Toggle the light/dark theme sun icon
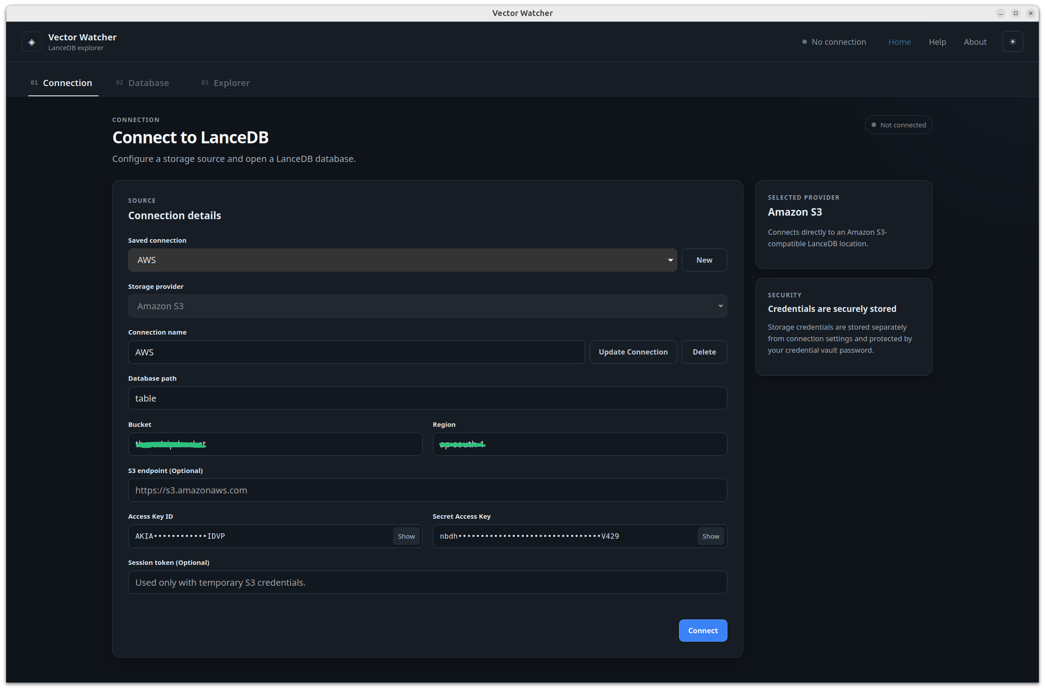Image resolution: width=1045 pixels, height=690 pixels. [x=1013, y=42]
